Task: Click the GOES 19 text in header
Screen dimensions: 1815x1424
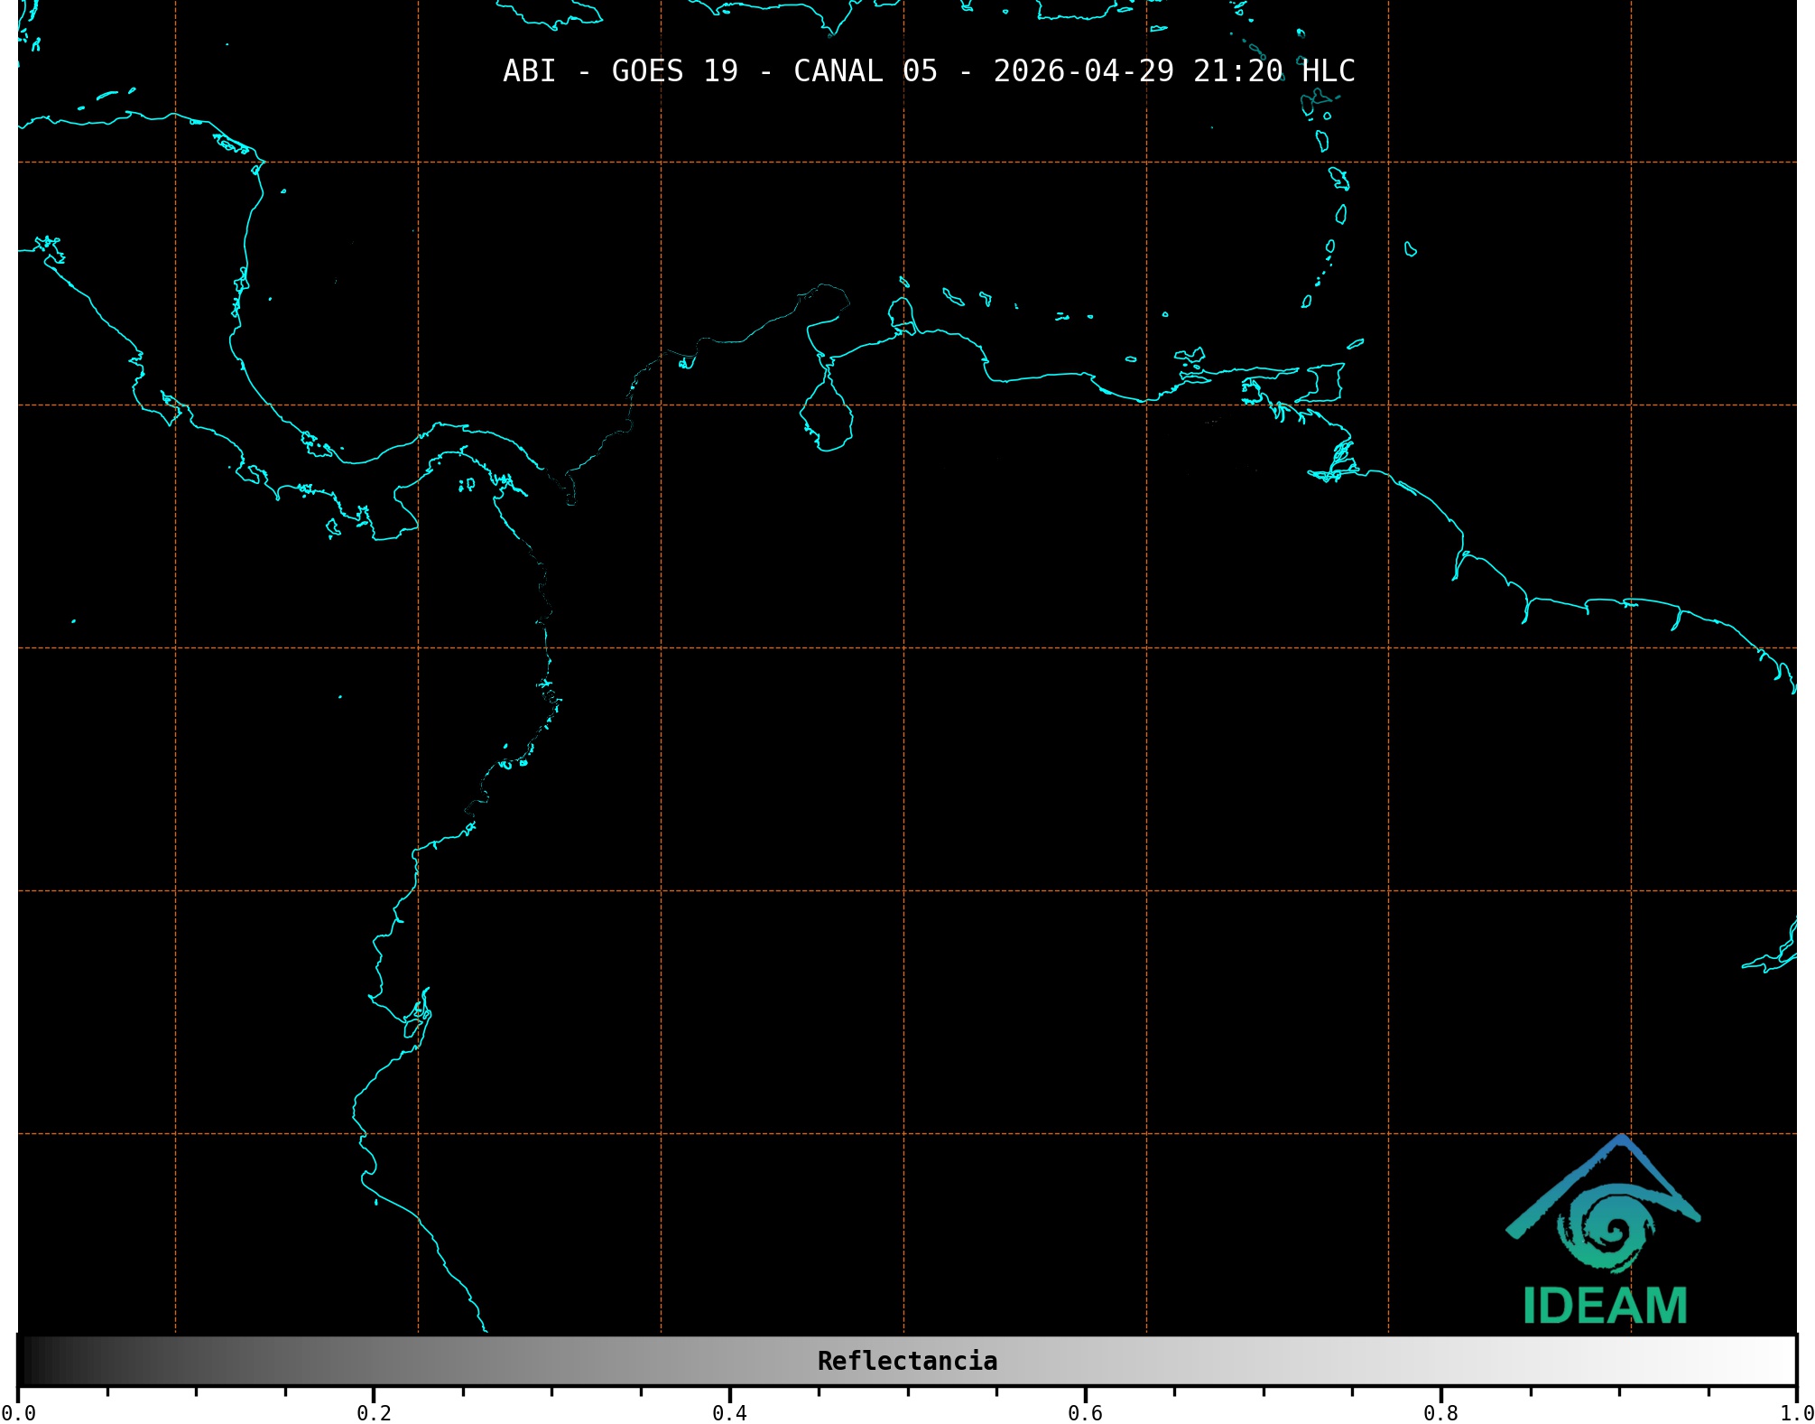Action: [x=674, y=71]
